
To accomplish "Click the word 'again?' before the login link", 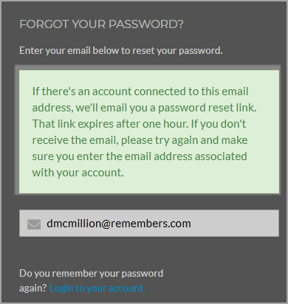I will (x=33, y=289).
